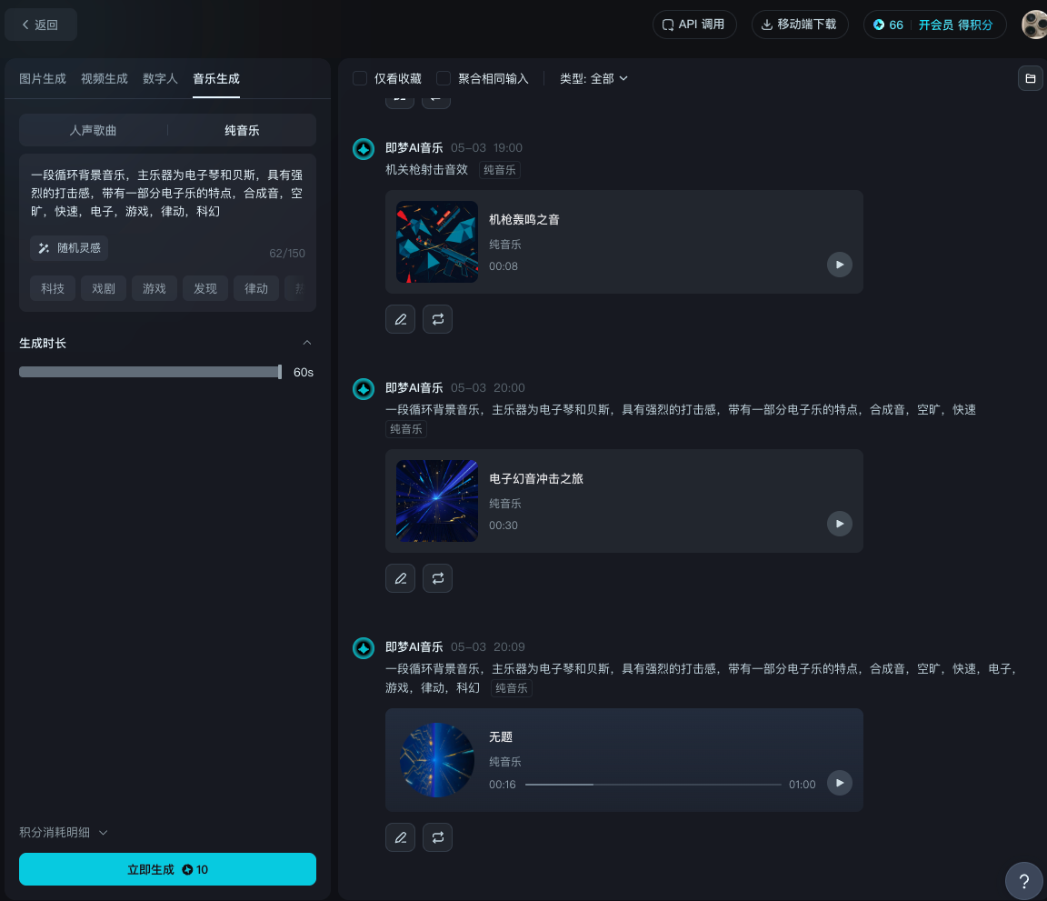This screenshot has height=901, width=1047.
Task: Click regenerate icon under 机枪轰鸣之音
Action: 437,319
